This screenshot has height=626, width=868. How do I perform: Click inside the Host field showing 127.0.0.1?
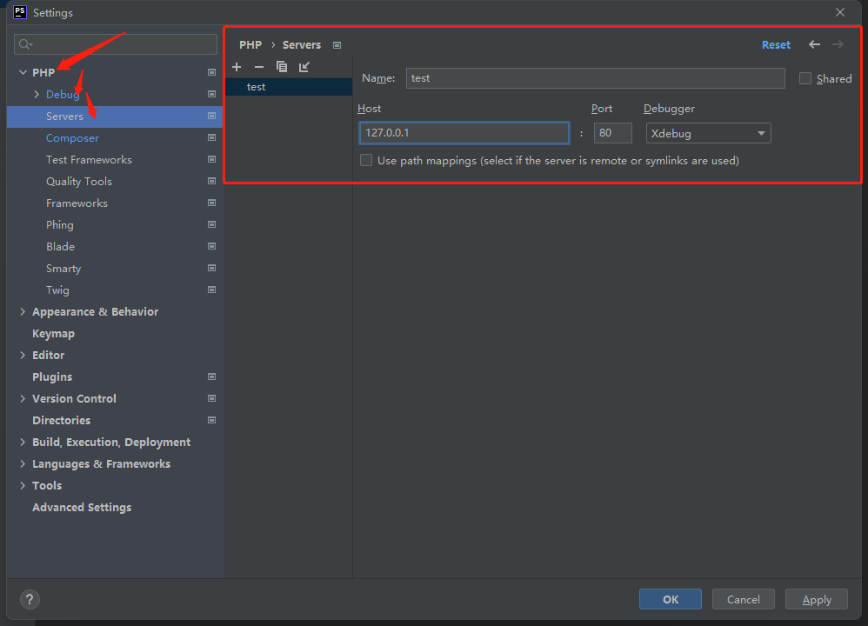pyautogui.click(x=464, y=132)
